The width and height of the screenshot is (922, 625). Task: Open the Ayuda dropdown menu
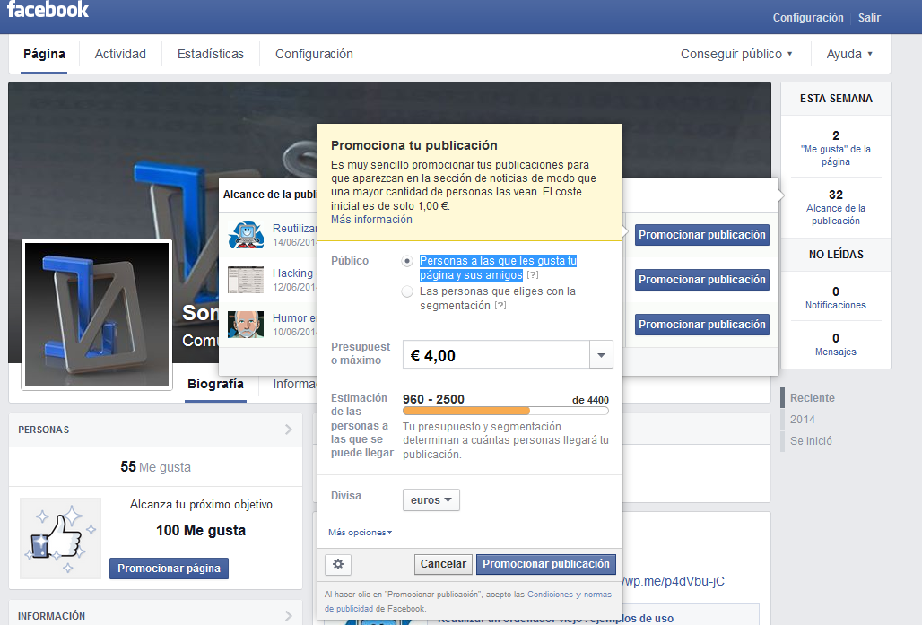click(x=849, y=54)
